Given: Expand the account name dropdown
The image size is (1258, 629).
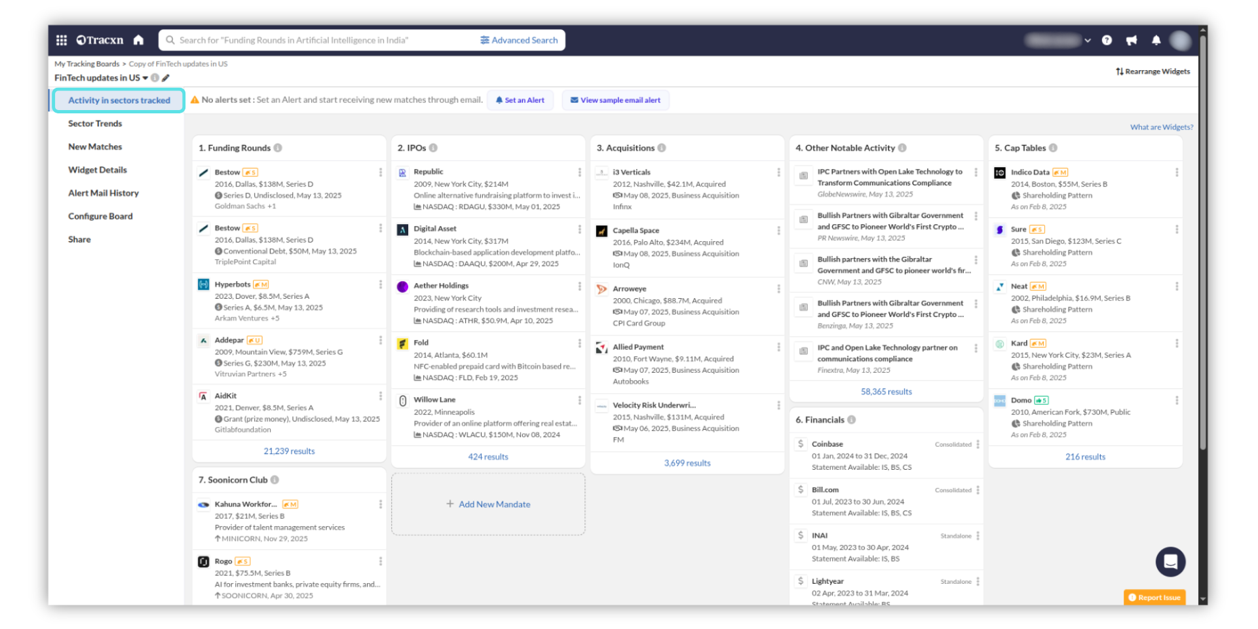Looking at the screenshot, I should tap(1088, 40).
